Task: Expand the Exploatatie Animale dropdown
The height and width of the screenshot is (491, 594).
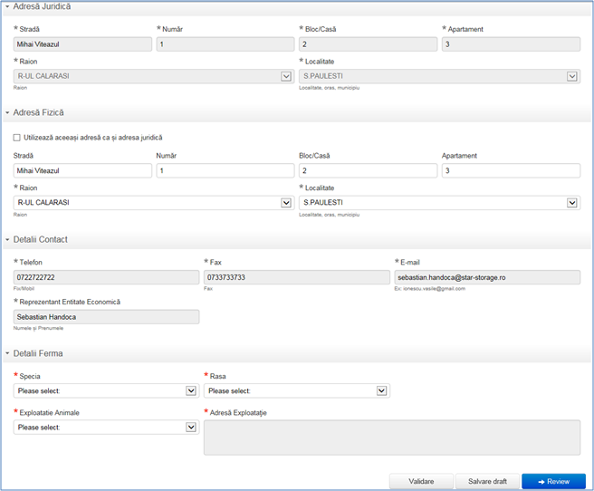Action: 191,428
